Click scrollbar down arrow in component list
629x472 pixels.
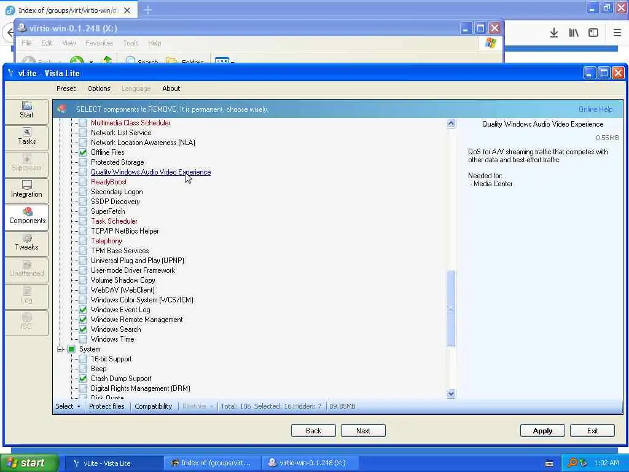[451, 393]
